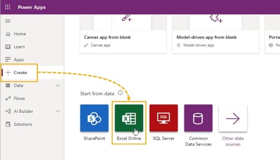Screen dimensions: 280x160
Task: Click the Start from data info icon
Action: click(x=120, y=93)
